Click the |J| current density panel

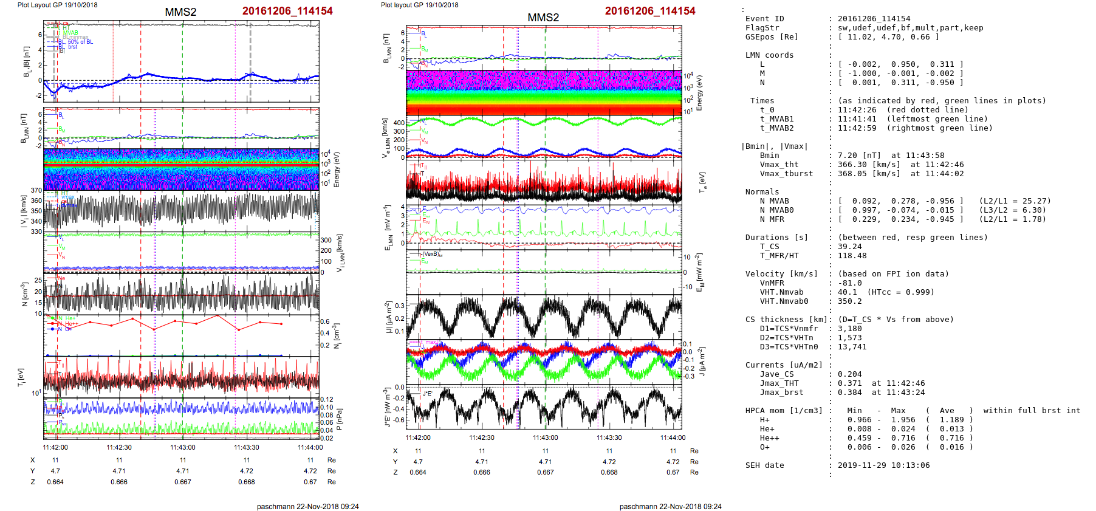click(x=544, y=317)
